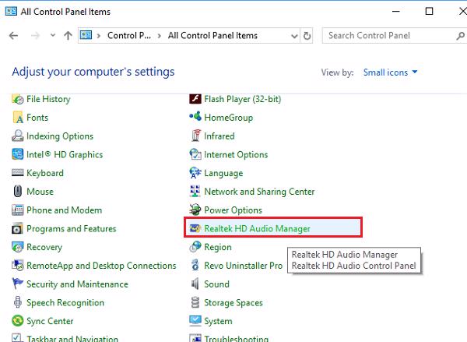Open Indexing Options
The image size is (467, 342).
tap(60, 136)
